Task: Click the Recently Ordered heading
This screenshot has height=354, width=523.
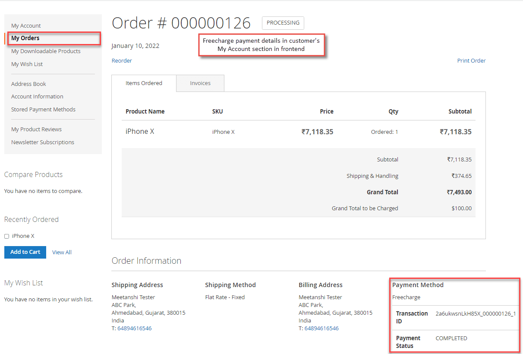Action: point(31,219)
